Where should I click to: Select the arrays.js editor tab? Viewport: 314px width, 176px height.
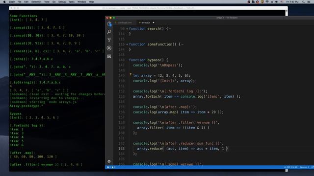click(x=146, y=22)
